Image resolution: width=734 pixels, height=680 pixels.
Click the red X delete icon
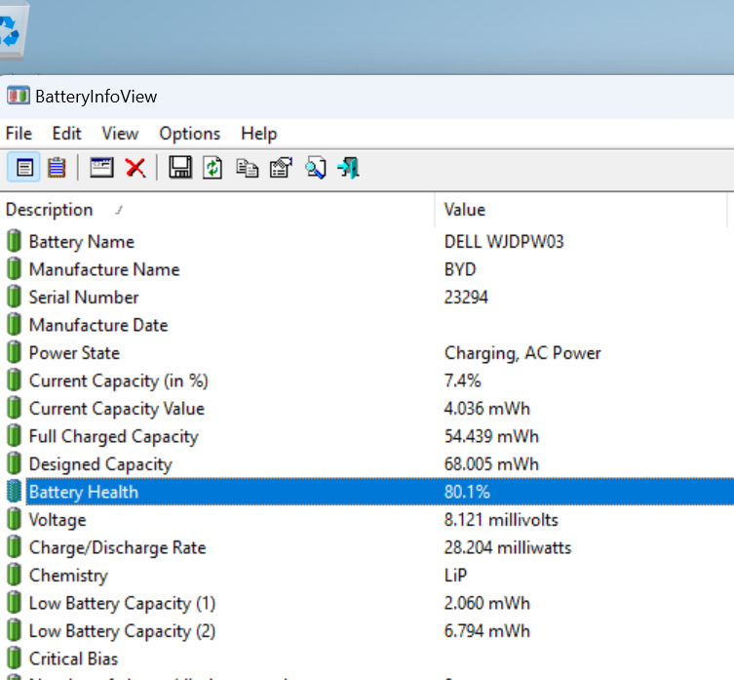point(135,167)
